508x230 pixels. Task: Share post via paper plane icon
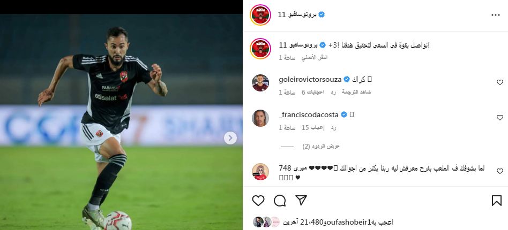click(x=301, y=200)
